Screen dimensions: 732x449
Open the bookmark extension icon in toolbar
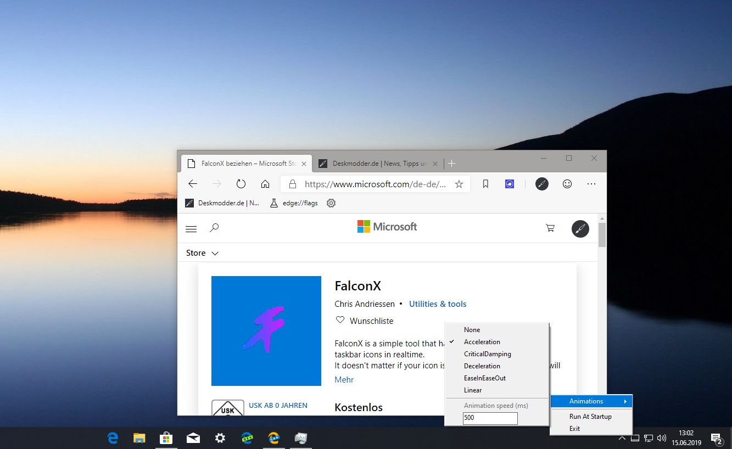tap(485, 184)
